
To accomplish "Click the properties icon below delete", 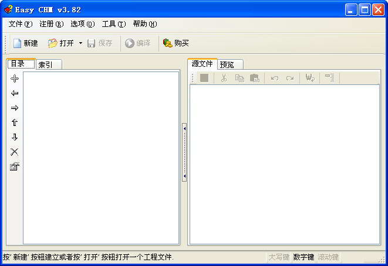I will pos(15,166).
